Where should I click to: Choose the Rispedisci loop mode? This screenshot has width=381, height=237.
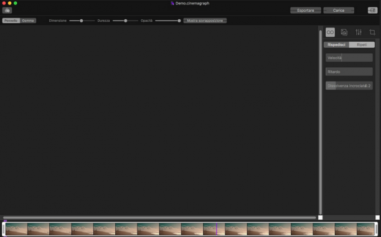336,45
